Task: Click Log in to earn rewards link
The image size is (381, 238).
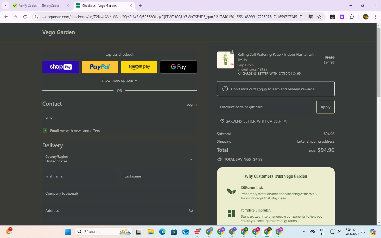Action: click(262, 89)
